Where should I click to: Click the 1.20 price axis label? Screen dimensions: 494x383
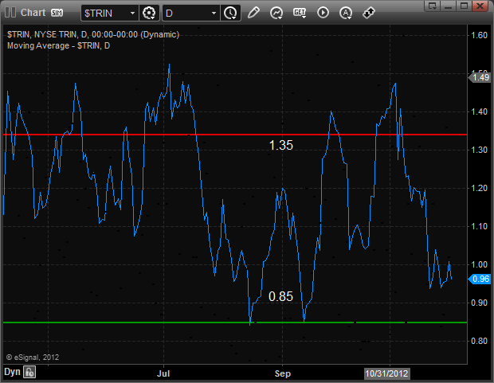pos(479,188)
